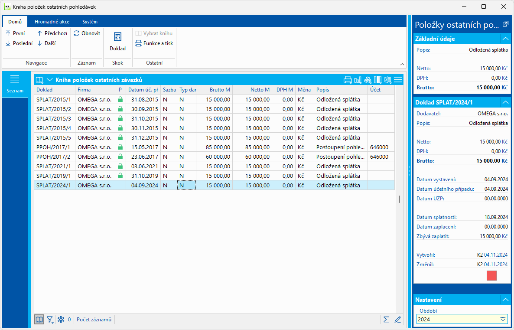
Task: Click the sum (sigma) icon in status bar
Action: coord(386,320)
